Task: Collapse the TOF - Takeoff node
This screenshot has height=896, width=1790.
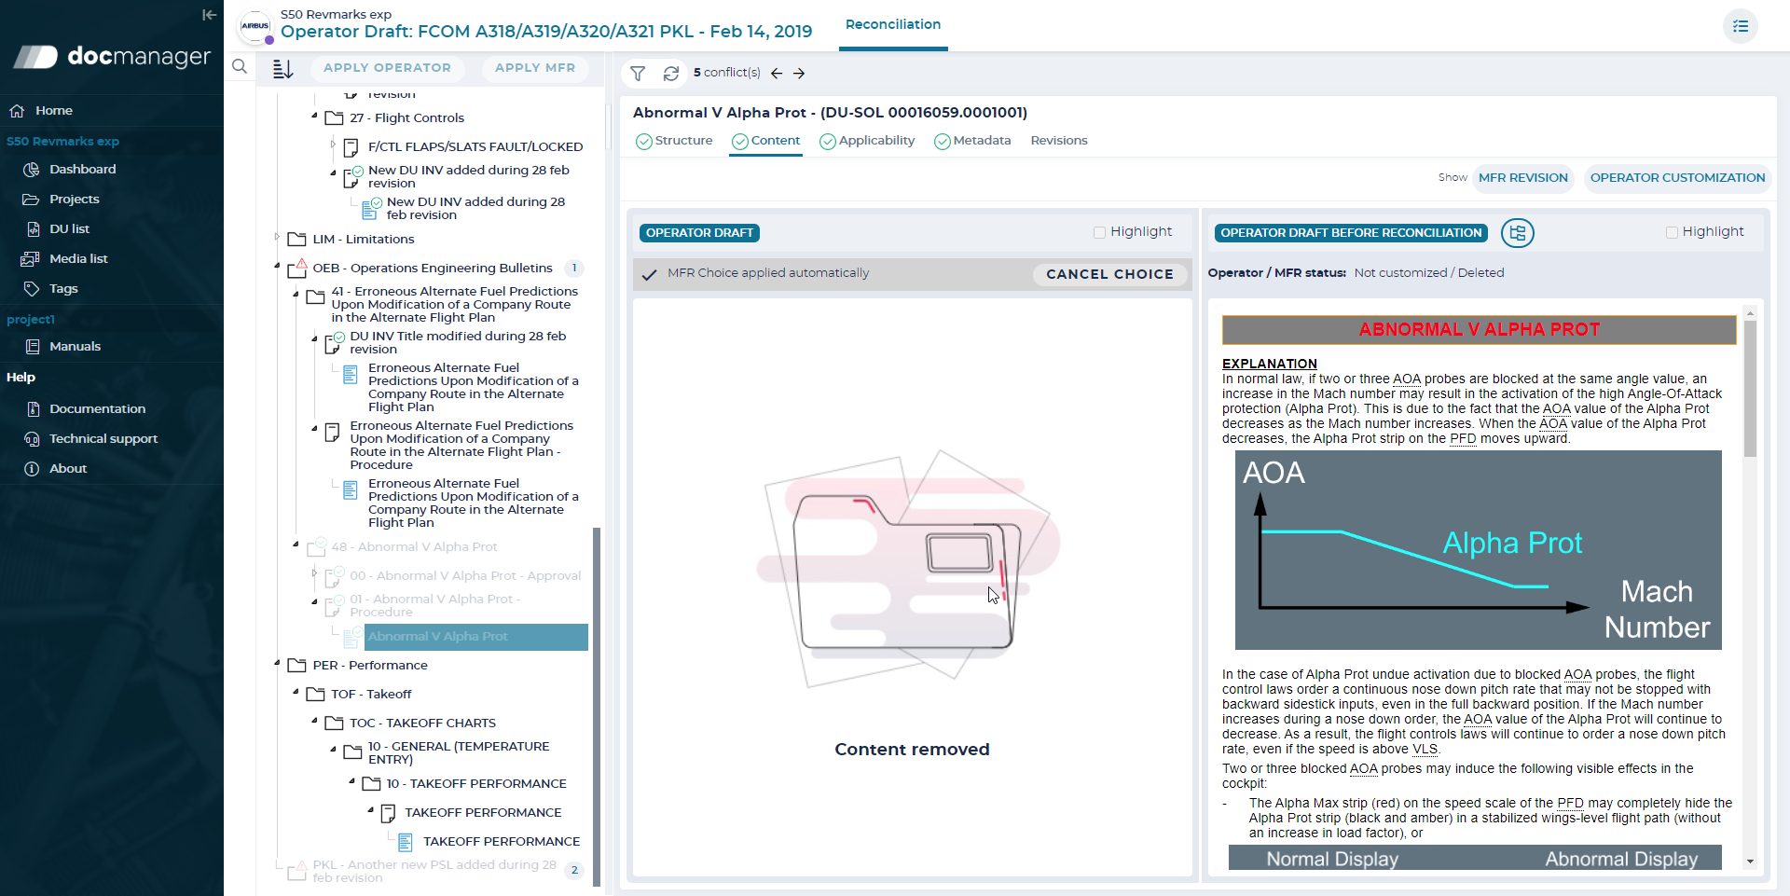Action: [296, 693]
